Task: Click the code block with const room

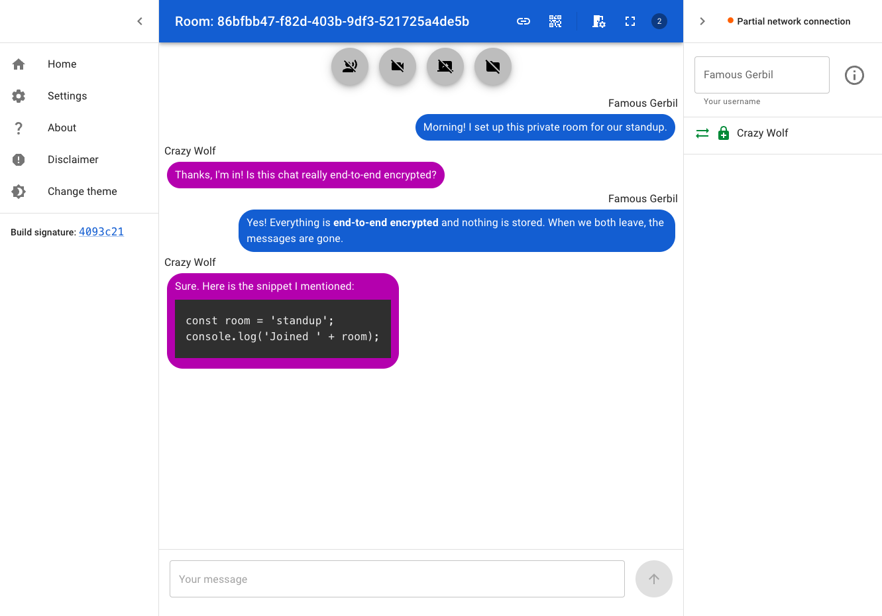Action: (x=283, y=329)
